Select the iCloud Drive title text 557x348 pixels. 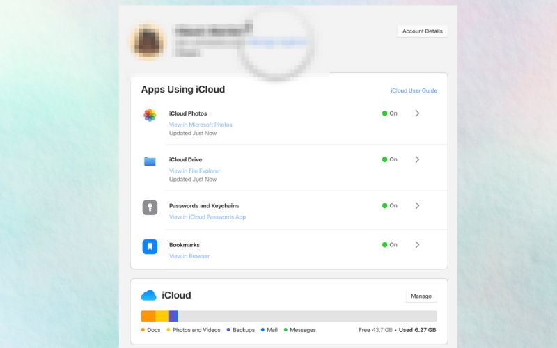click(x=185, y=160)
